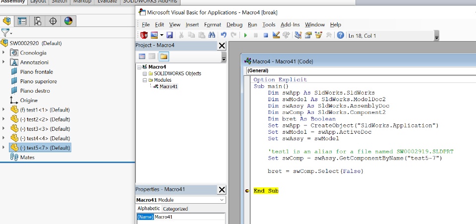Toggle Folders icon in Project pane
Viewport: 476px width, 224px height.
pyautogui.click(x=164, y=56)
